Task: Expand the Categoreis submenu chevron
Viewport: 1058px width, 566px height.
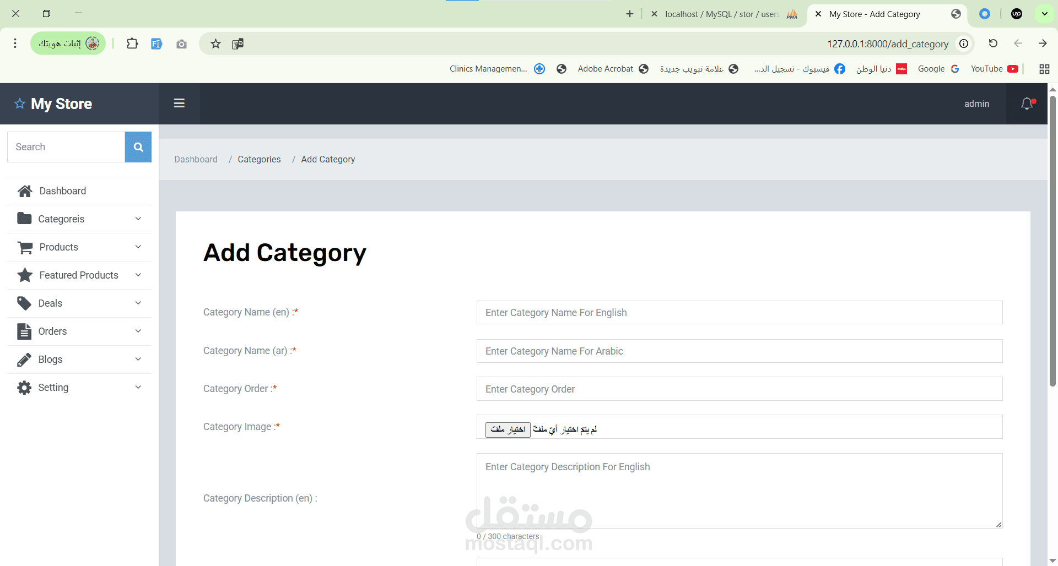Action: [x=138, y=219]
